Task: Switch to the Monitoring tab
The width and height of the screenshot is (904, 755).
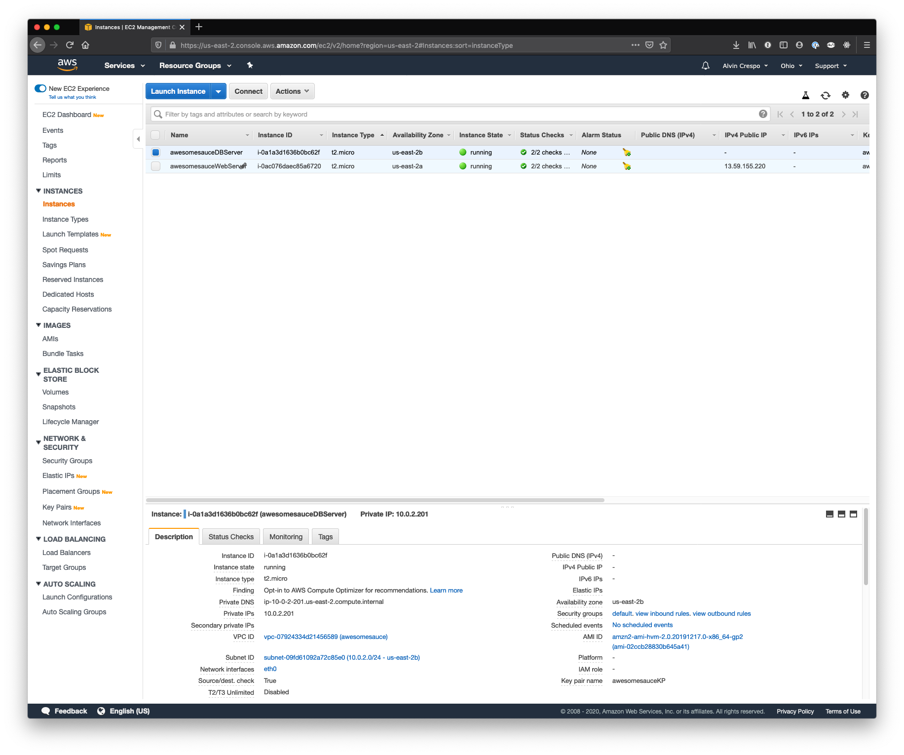Action: (286, 537)
